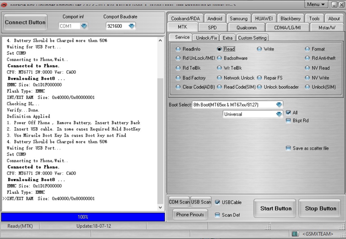Open the Comport inf COM1 dropdown arrow
Image resolution: width=346 pixels, height=239 pixels.
click(x=84, y=26)
